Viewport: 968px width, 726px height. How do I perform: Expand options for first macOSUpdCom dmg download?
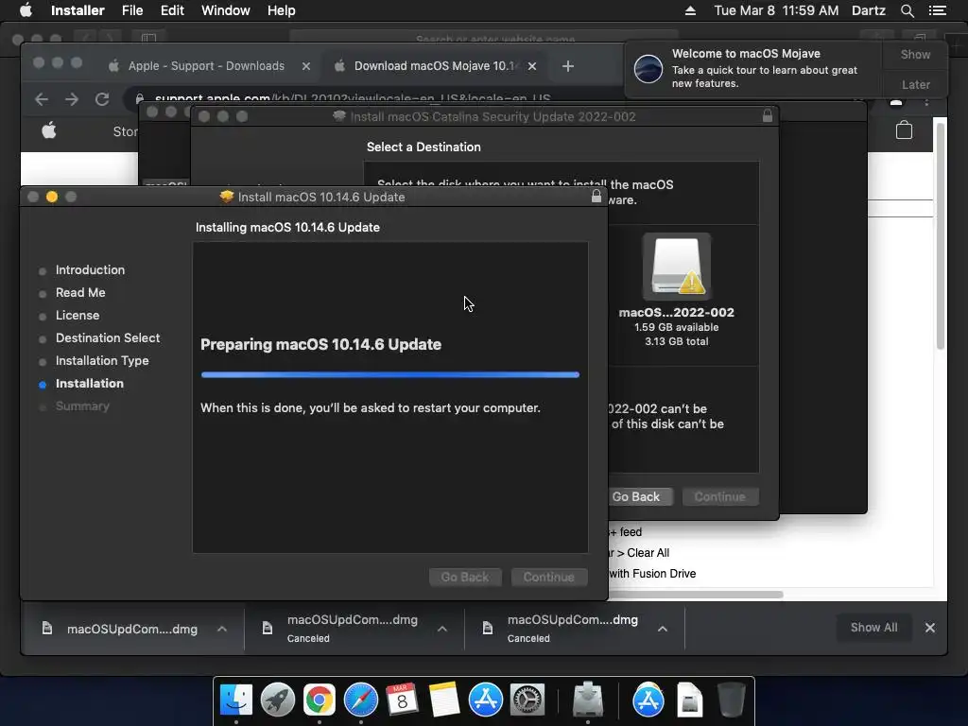[x=221, y=629]
